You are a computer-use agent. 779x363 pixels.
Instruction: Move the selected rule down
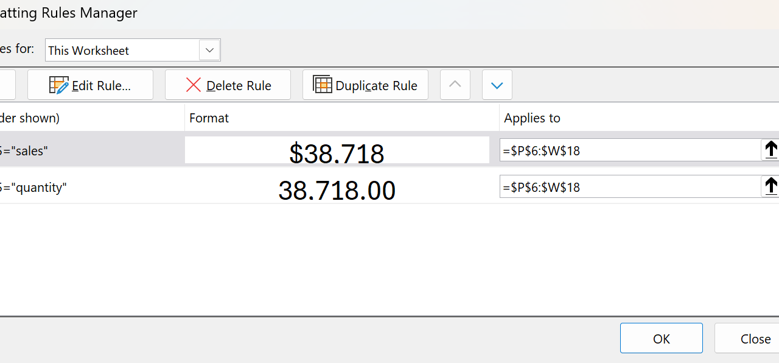(x=497, y=85)
